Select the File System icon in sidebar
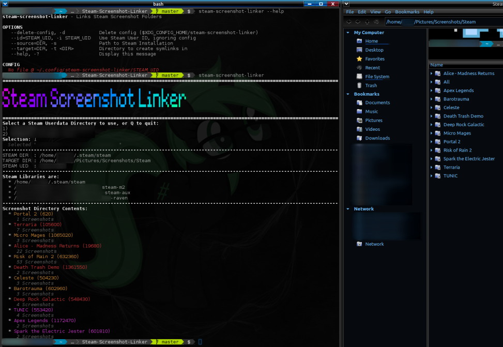The width and height of the screenshot is (503, 347). [x=359, y=77]
